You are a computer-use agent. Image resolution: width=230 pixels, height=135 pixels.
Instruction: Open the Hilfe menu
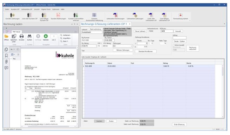tap(63, 9)
